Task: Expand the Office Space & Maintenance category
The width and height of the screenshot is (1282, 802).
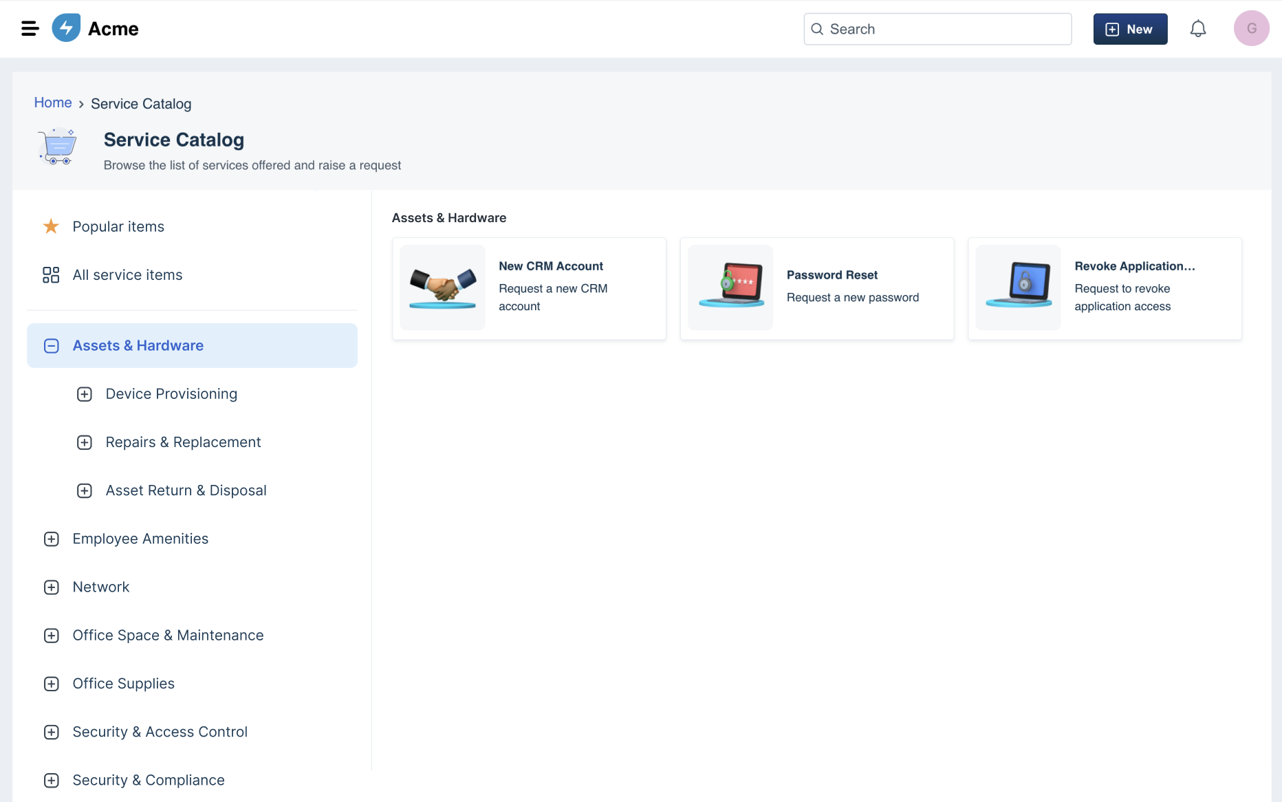Action: pyautogui.click(x=52, y=636)
